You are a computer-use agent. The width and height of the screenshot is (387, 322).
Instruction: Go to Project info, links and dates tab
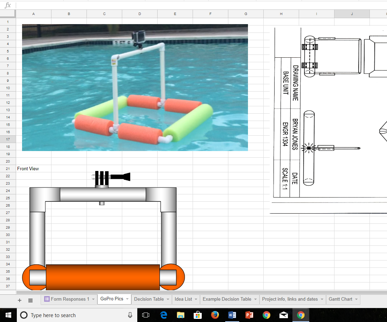pyautogui.click(x=290, y=299)
